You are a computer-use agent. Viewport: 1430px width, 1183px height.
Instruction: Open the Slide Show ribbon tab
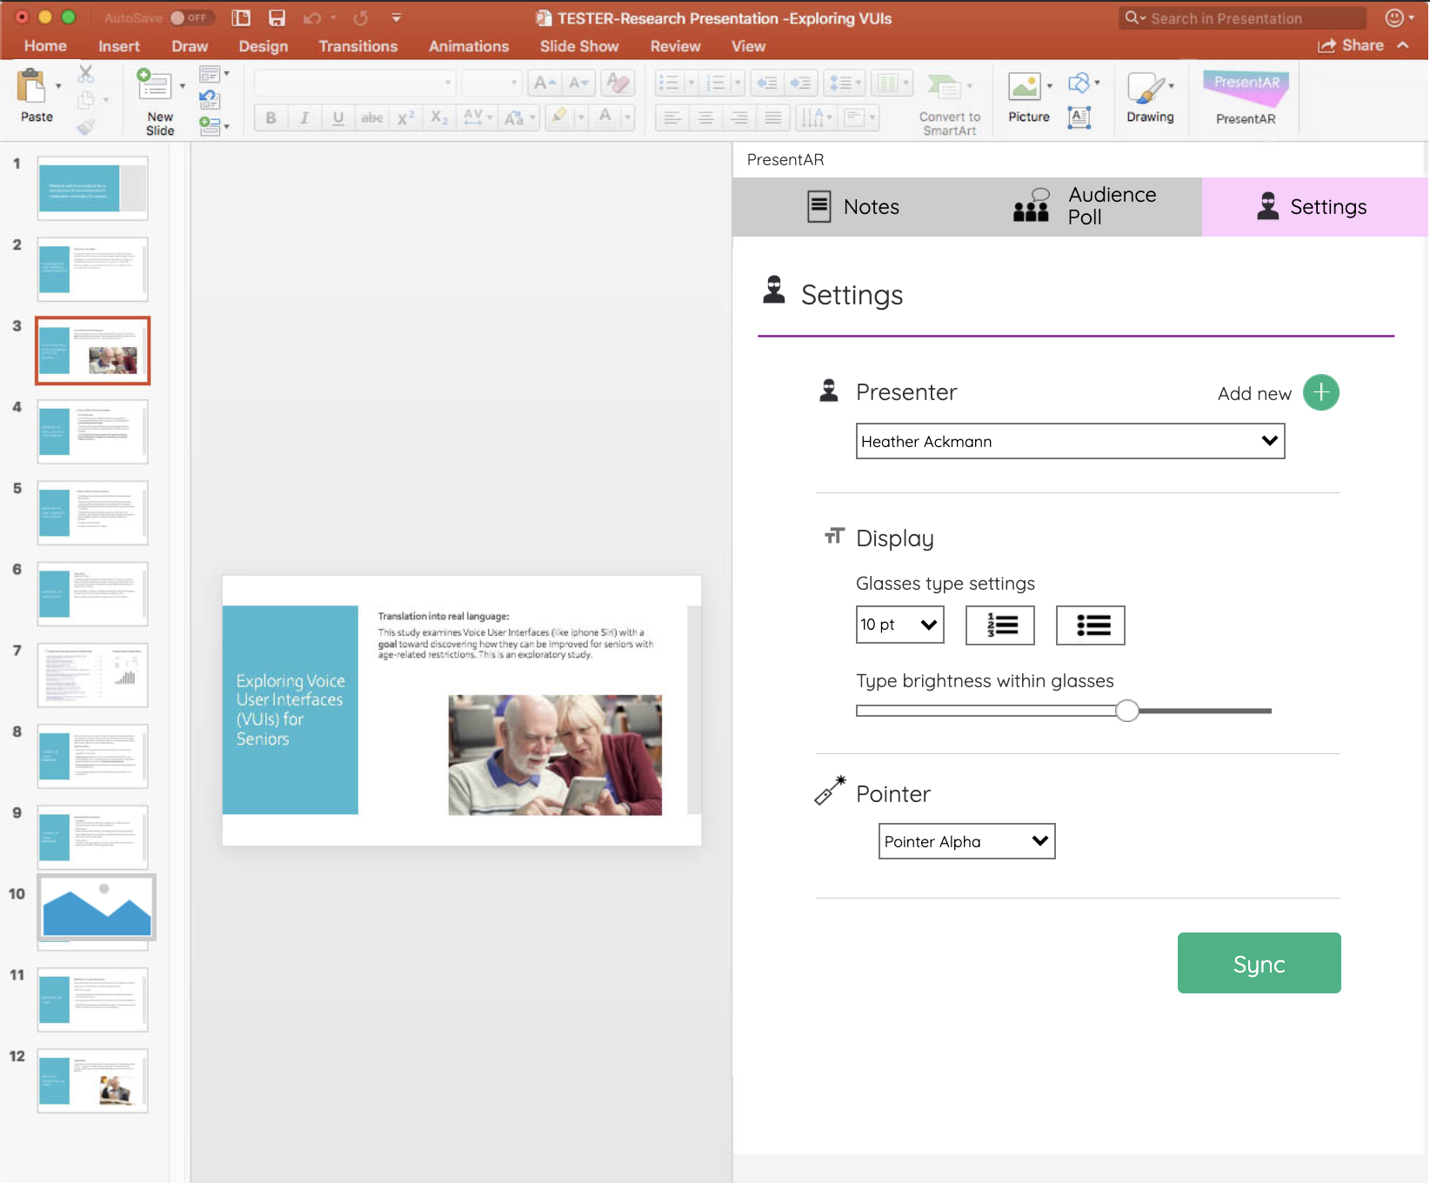point(579,46)
